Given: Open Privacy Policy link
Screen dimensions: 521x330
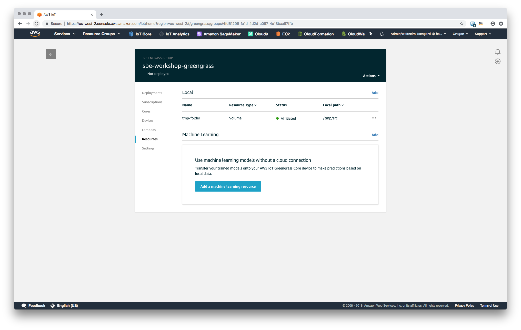Looking at the screenshot, I should [x=464, y=305].
